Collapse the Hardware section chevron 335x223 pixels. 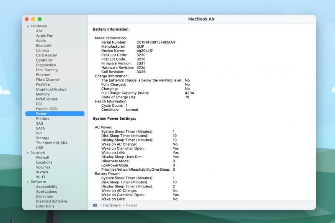[x=28, y=26]
